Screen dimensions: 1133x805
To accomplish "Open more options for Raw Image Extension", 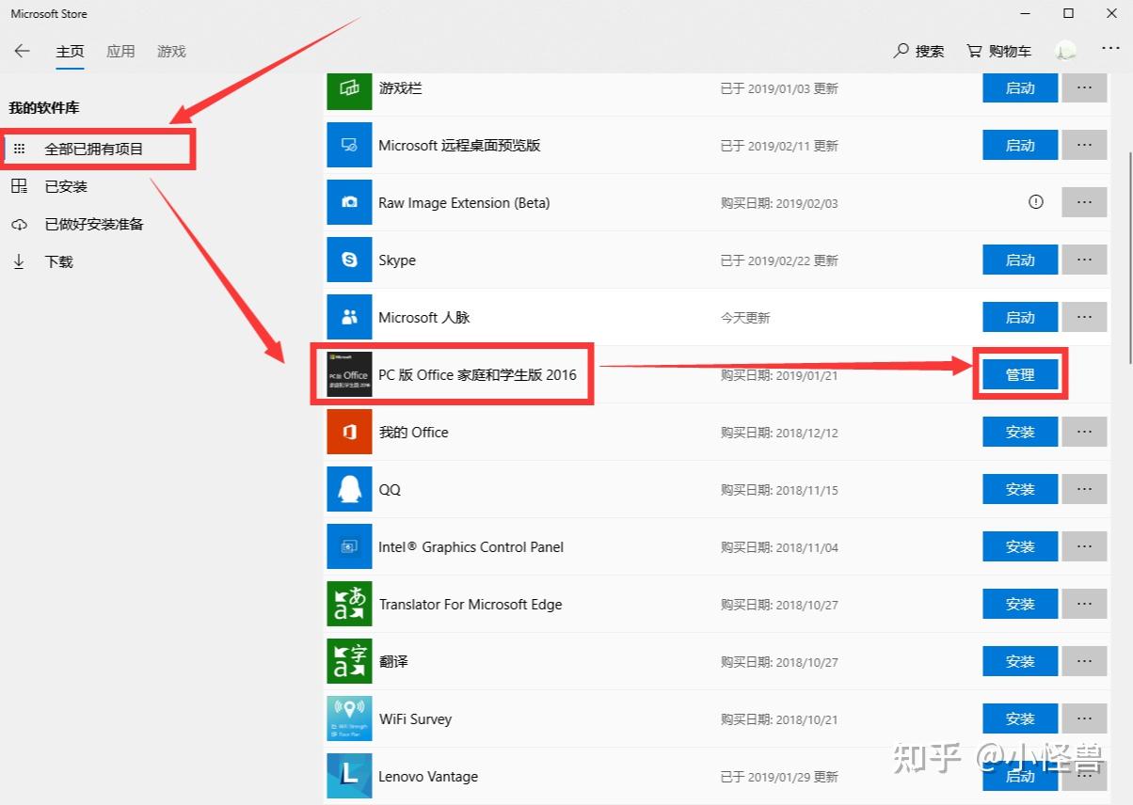I will coord(1084,203).
